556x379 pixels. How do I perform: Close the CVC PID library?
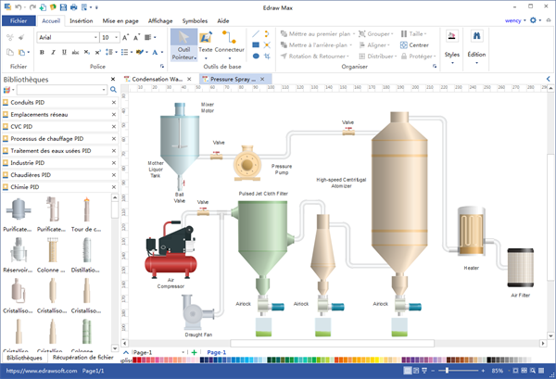click(114, 126)
